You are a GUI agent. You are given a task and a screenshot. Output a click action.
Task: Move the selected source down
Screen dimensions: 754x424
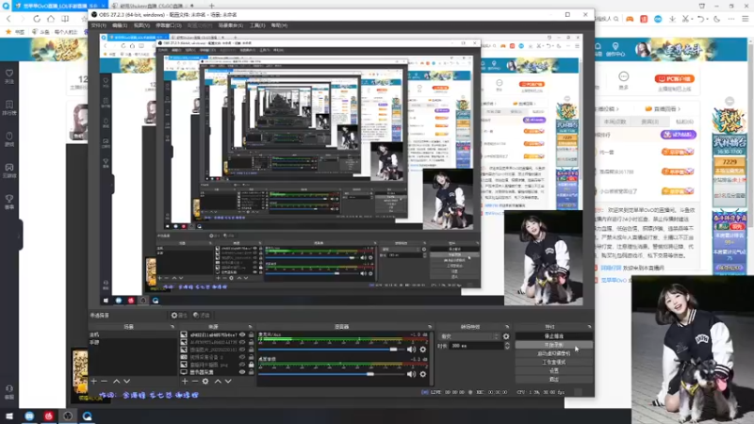click(228, 382)
